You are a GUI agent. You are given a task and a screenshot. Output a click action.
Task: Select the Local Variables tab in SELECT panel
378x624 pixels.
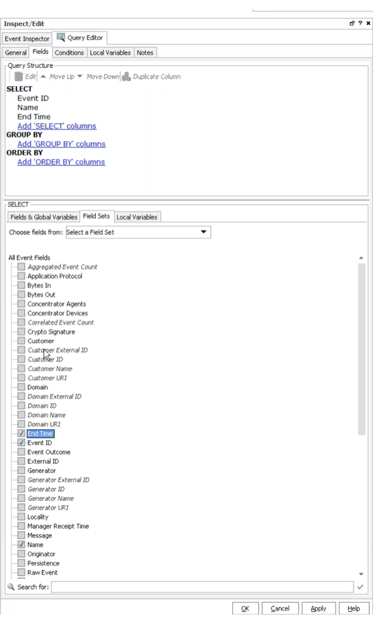coord(137,217)
